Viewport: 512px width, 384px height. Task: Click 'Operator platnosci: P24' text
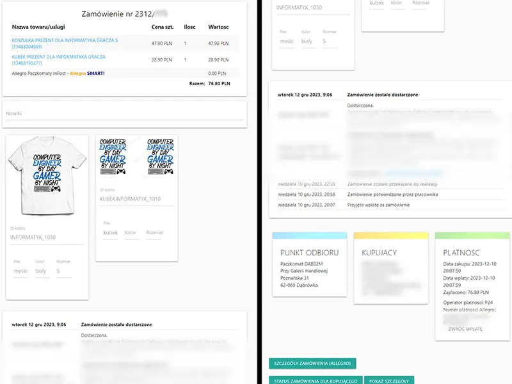[468, 303]
